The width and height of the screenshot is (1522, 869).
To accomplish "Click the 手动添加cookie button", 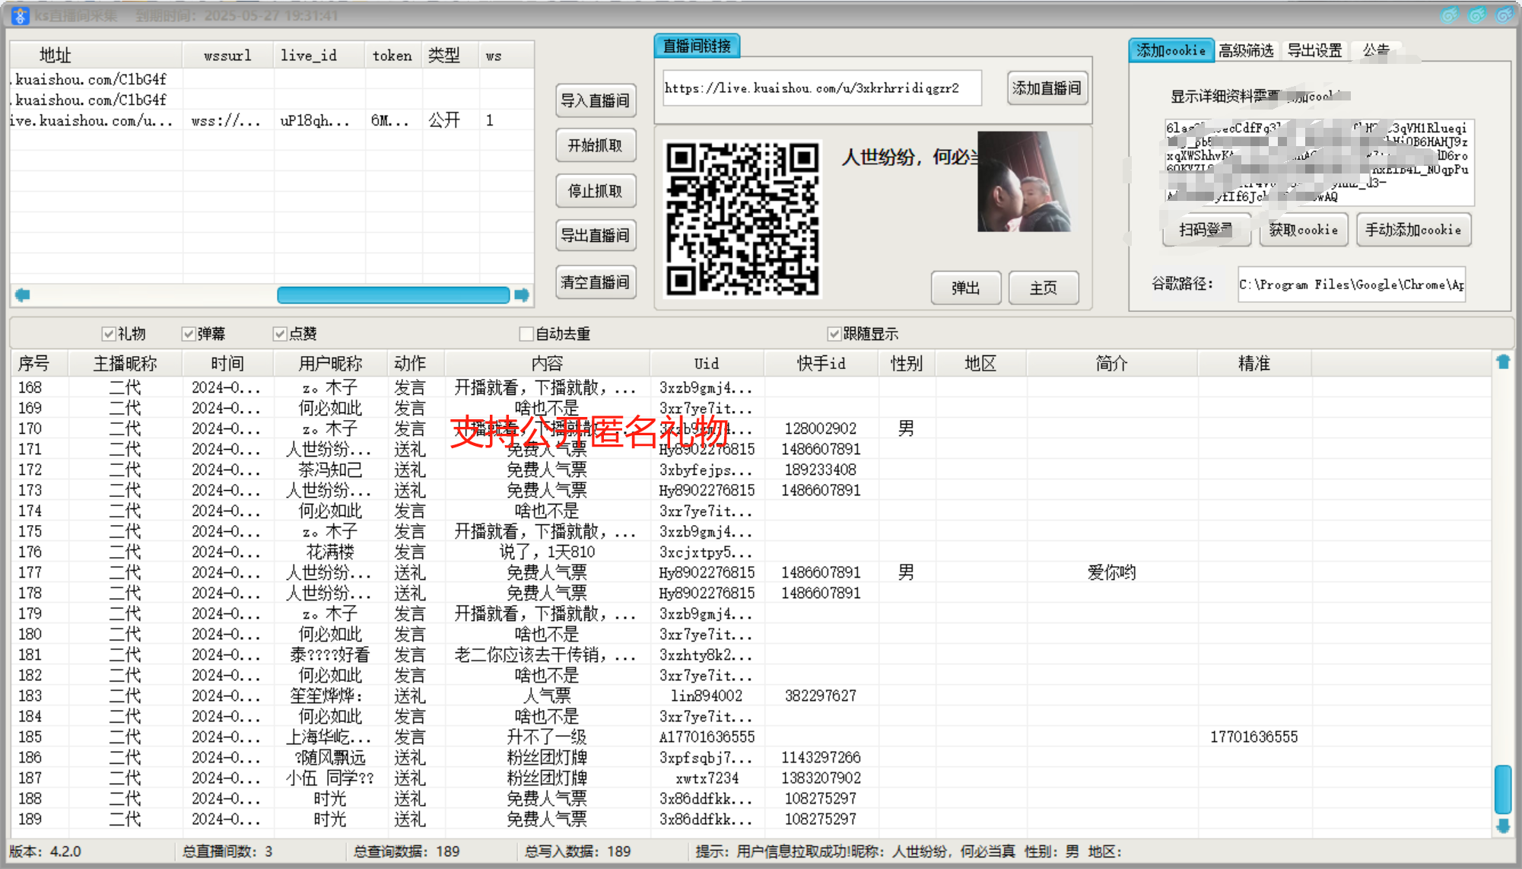I will [x=1413, y=230].
